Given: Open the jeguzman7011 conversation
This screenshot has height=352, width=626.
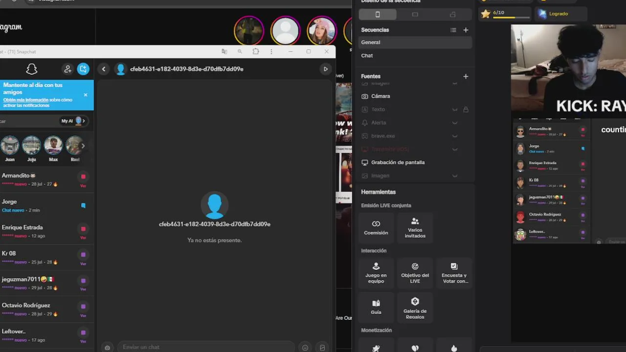Looking at the screenshot, I should pos(46,283).
